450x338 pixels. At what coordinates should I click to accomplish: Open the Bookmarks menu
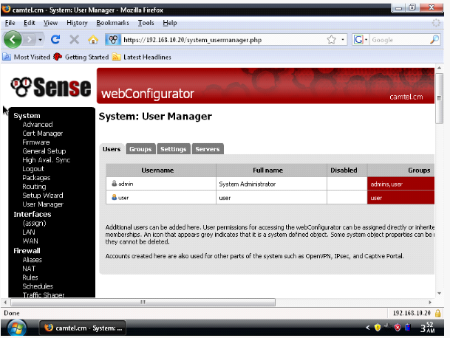tap(112, 23)
